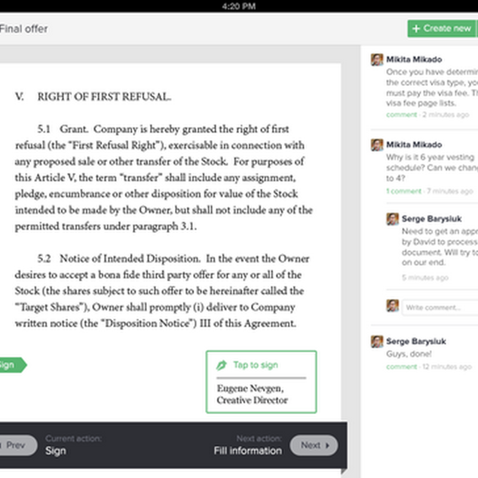Click the Mikita Mikado name on vesting comment
This screenshot has height=478, width=478.
tap(414, 145)
